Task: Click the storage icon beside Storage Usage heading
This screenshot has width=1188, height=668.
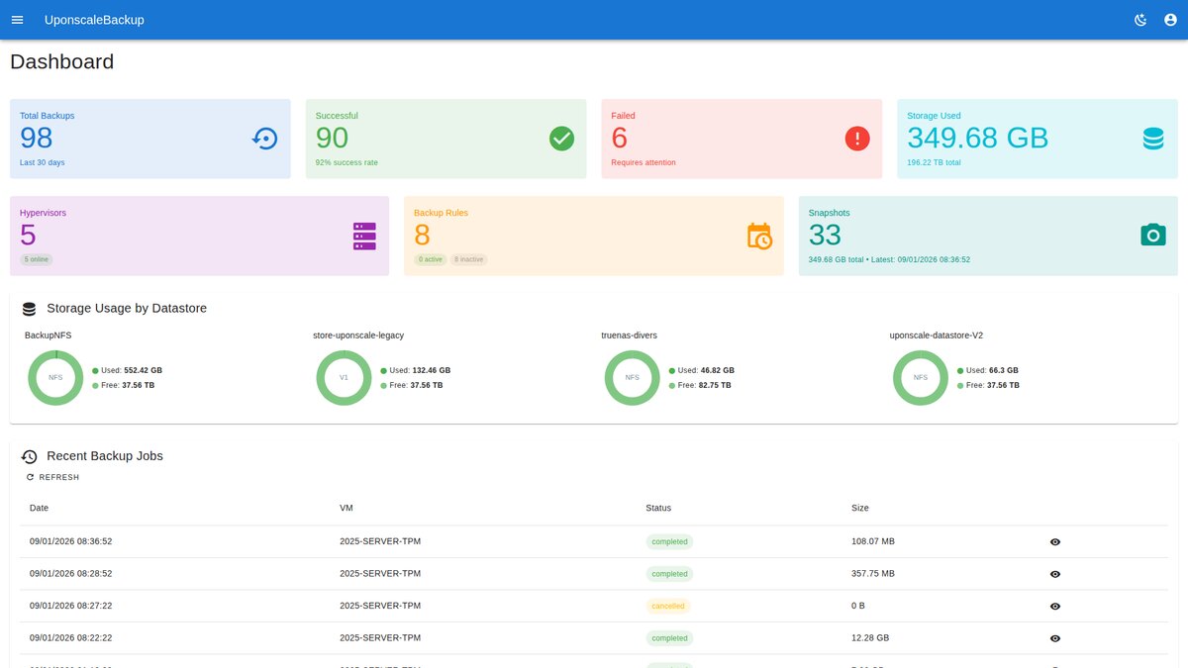Action: coord(30,308)
